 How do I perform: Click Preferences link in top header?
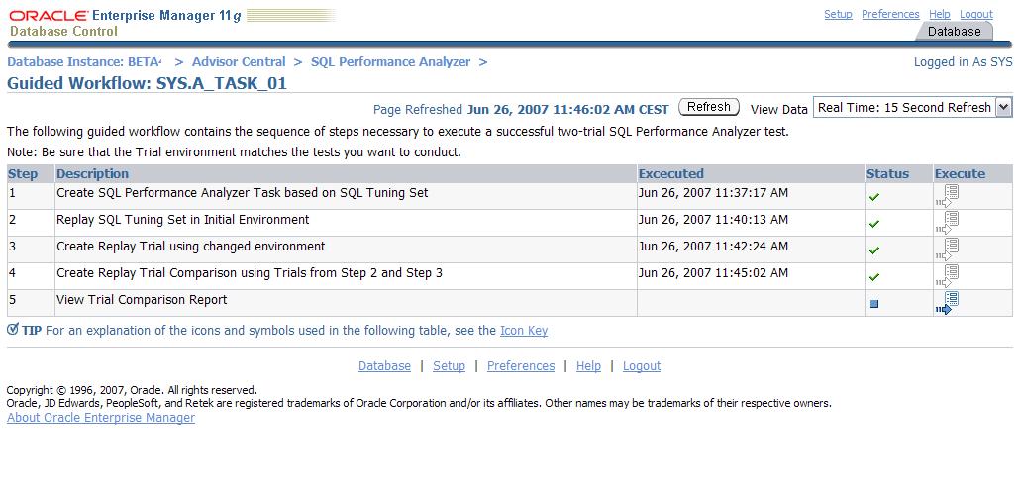click(x=890, y=14)
